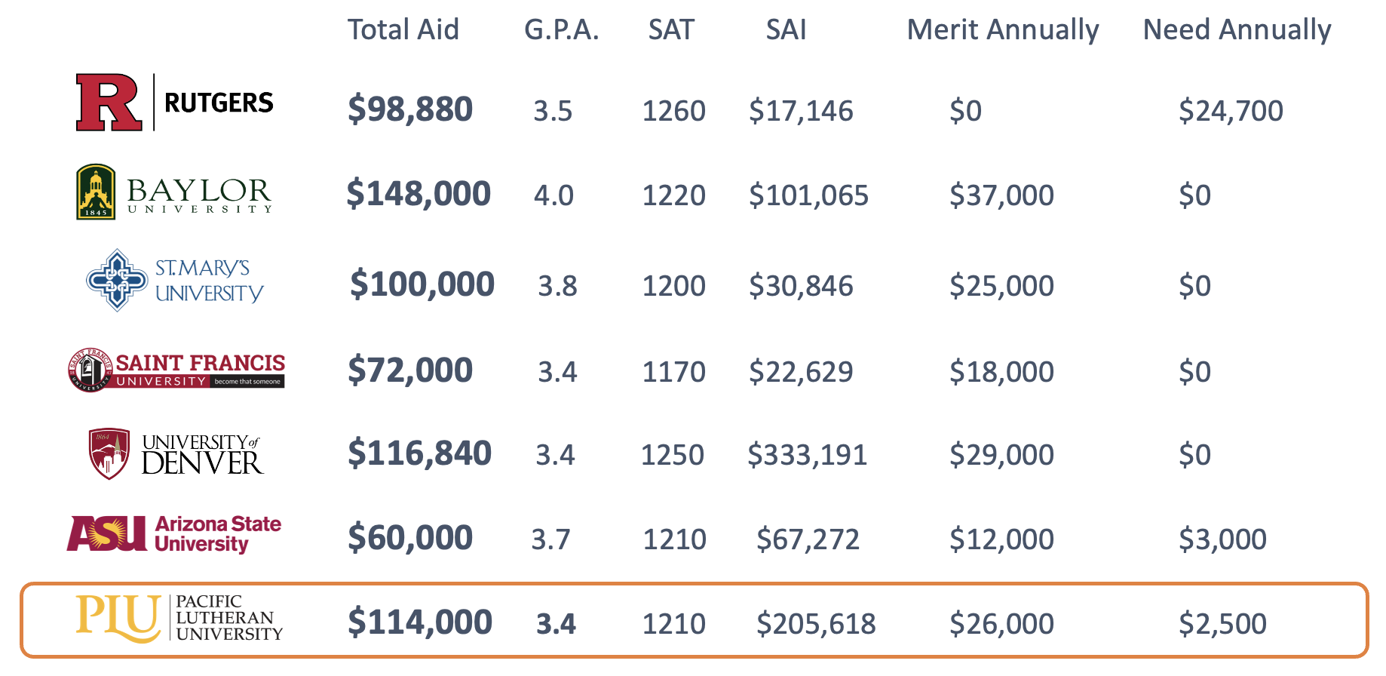Click the gold PLU logo
This screenshot has width=1386, height=676.
point(118,618)
